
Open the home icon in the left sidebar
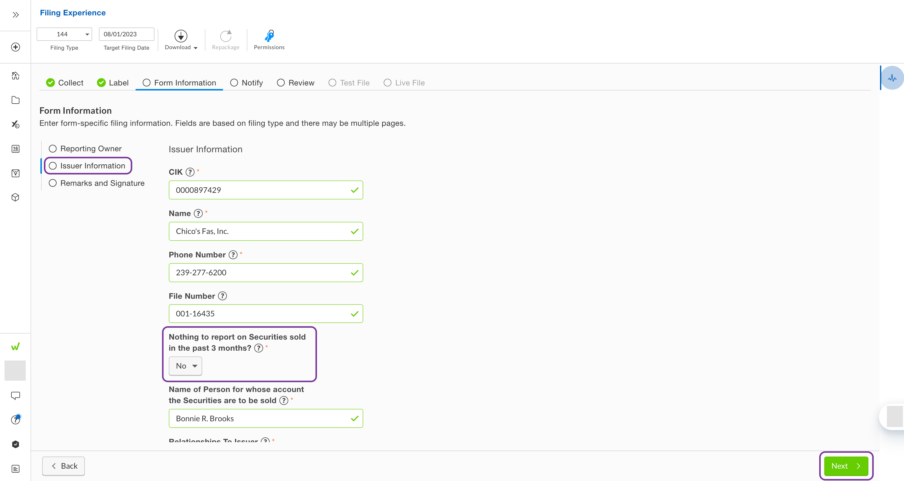tap(15, 75)
